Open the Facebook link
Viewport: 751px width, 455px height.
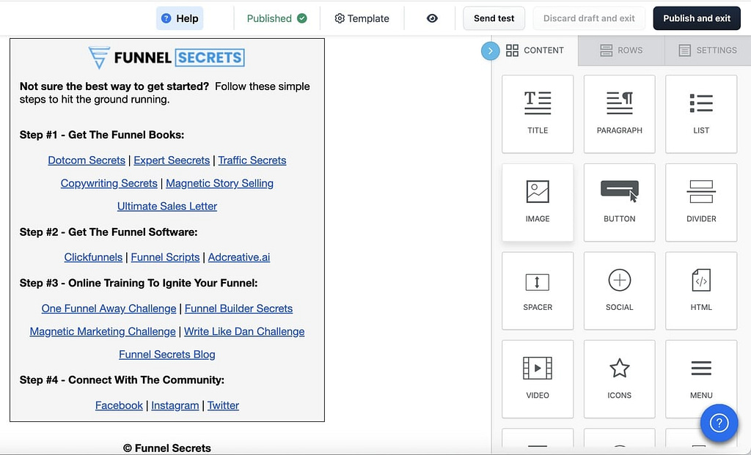119,406
